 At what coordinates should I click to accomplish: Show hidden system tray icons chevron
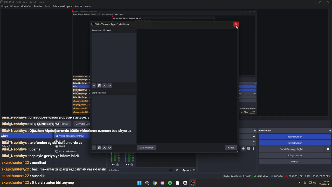click(299, 183)
